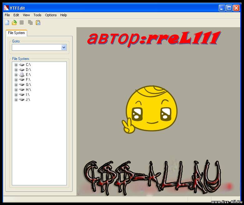Select the C:\ label text
244x205 pixels.
pyautogui.click(x=28, y=65)
